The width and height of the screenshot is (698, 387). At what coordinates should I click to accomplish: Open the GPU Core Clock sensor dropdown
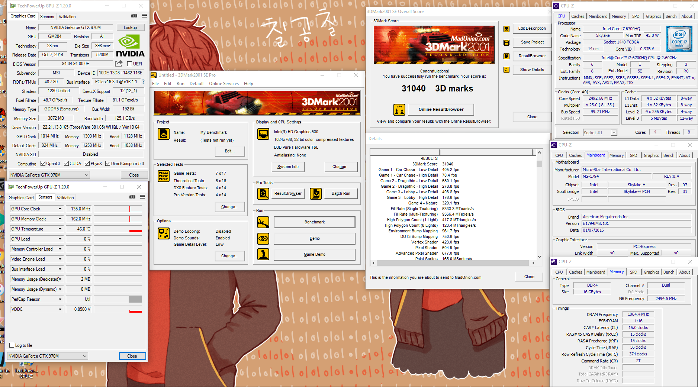60,209
